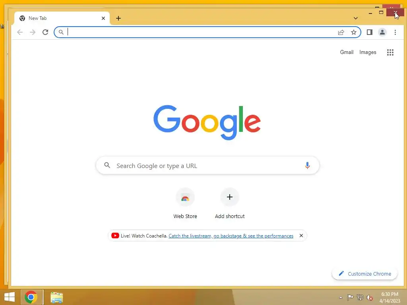
Task: Open the Google apps grid
Action: click(x=390, y=52)
